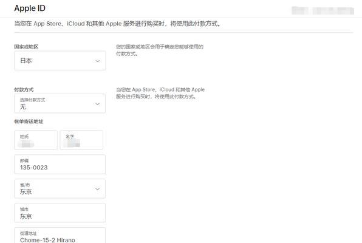Click the 名字 first name field
This screenshot has height=243, width=362.
(81, 140)
